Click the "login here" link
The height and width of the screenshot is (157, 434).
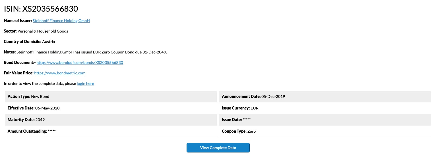point(85,83)
